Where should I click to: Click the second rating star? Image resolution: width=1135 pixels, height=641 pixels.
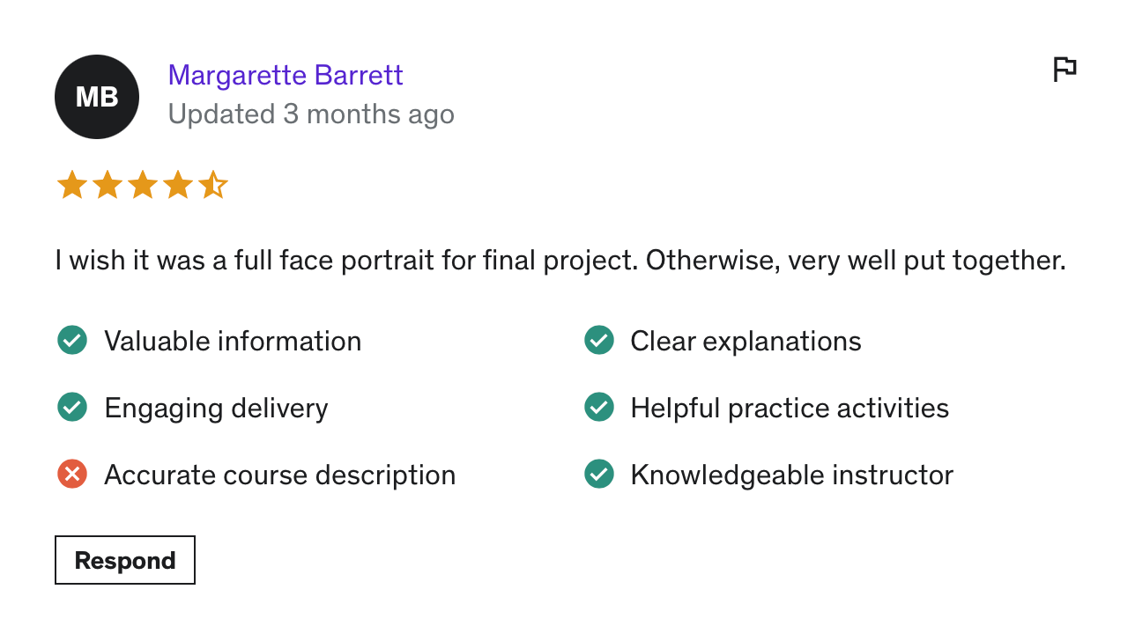click(x=108, y=186)
